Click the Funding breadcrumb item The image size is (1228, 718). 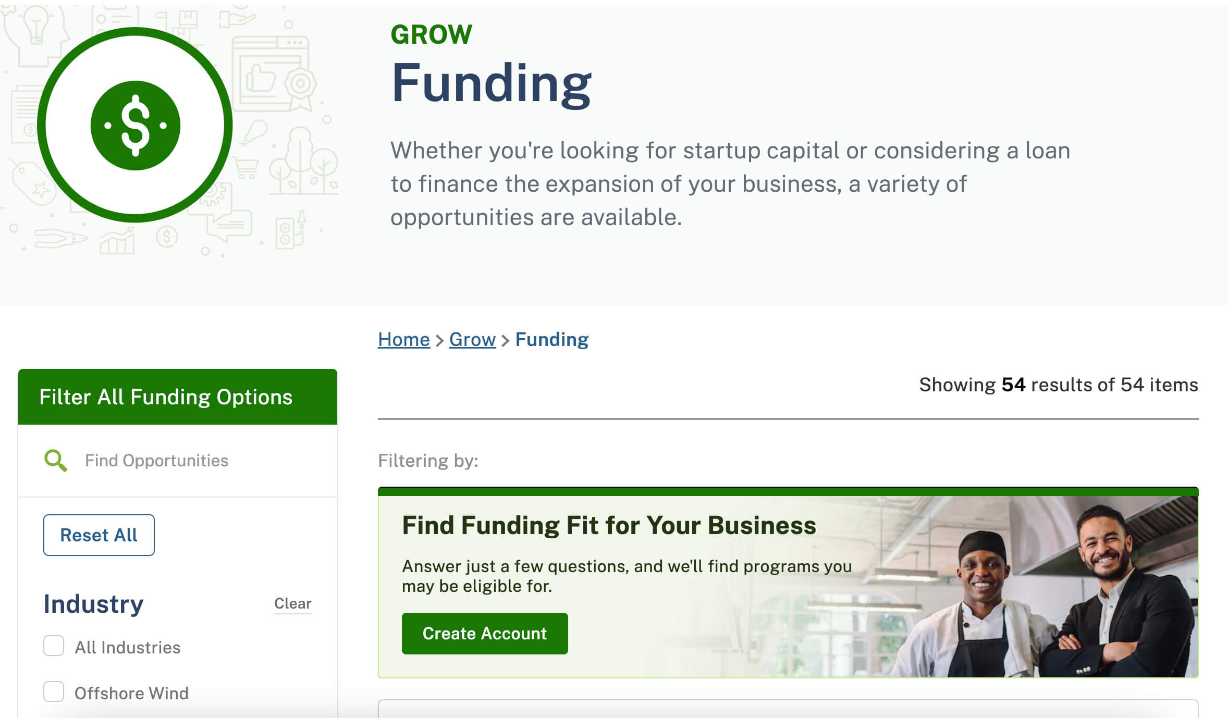[552, 340]
